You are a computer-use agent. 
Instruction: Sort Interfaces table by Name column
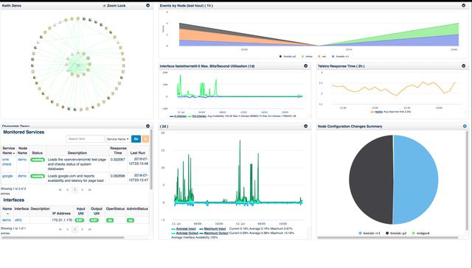tap(7, 211)
